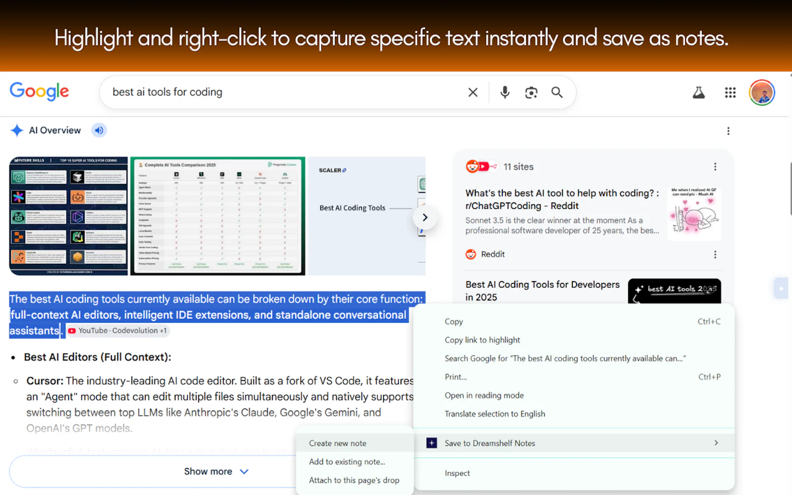Click the Dreamshelf Notes extension icon
This screenshot has width=792, height=495.
pyautogui.click(x=432, y=443)
